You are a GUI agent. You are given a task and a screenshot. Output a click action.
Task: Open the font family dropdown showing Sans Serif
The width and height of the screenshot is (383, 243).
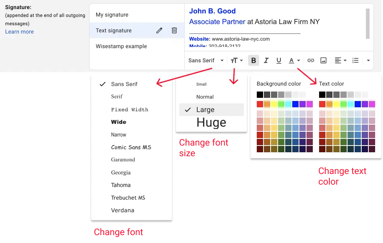(205, 60)
